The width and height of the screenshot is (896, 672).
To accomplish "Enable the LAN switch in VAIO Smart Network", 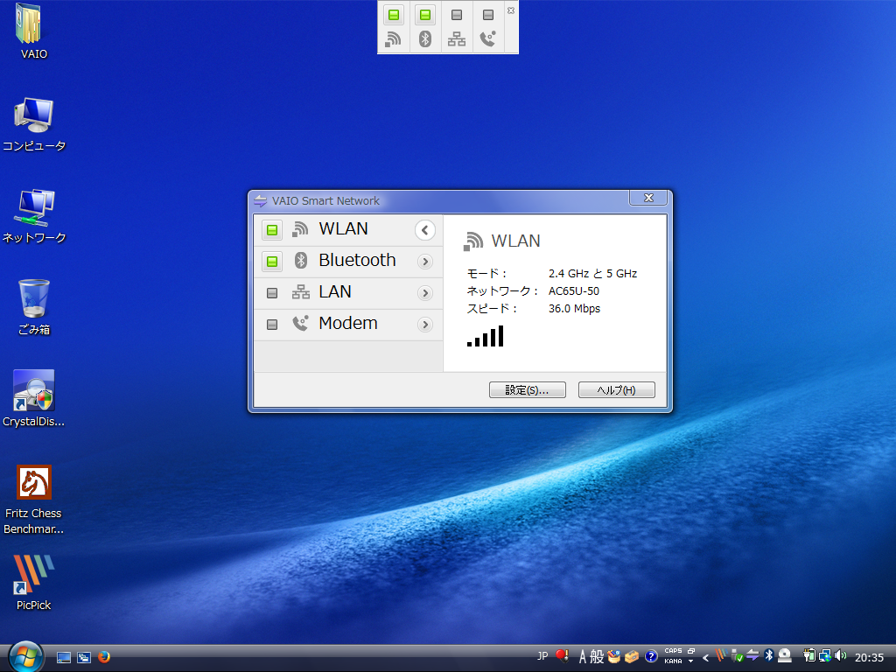I will click(272, 293).
